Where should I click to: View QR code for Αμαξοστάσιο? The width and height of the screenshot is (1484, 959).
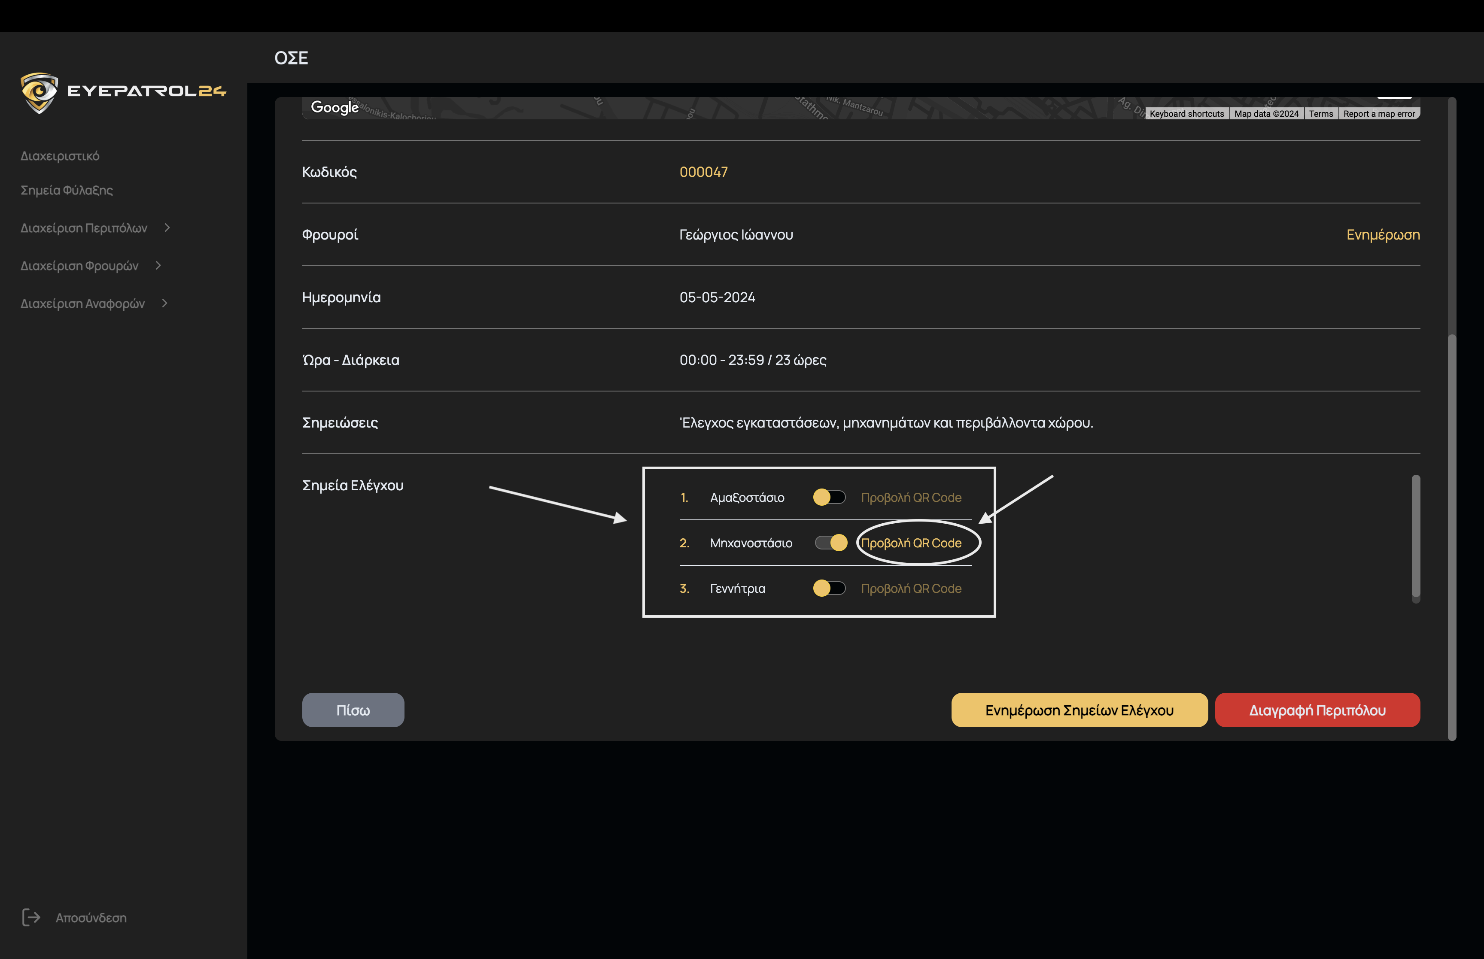(x=910, y=498)
